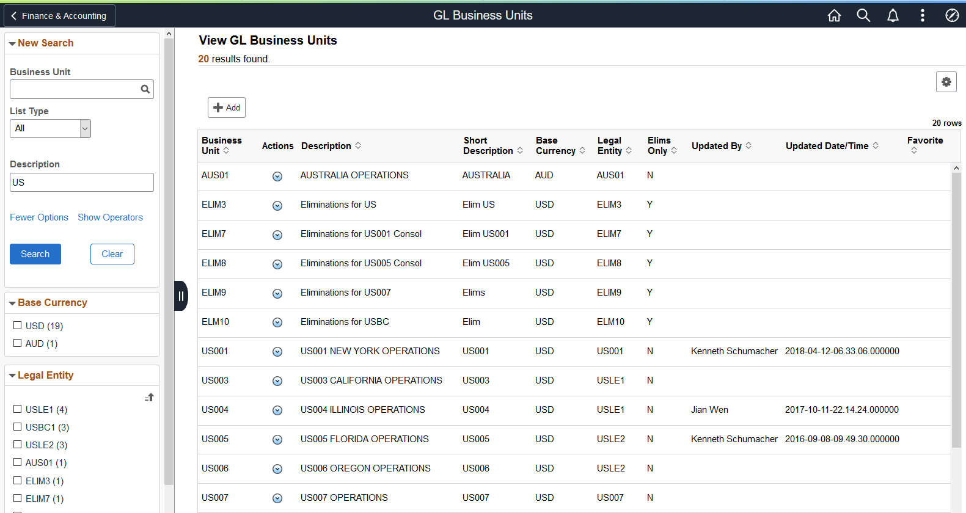Open actions menu for ELIM8 row
Screen dimensions: 966x513
tap(277, 264)
